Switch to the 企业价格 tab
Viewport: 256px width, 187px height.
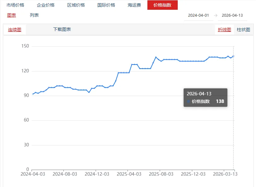[x=45, y=5]
